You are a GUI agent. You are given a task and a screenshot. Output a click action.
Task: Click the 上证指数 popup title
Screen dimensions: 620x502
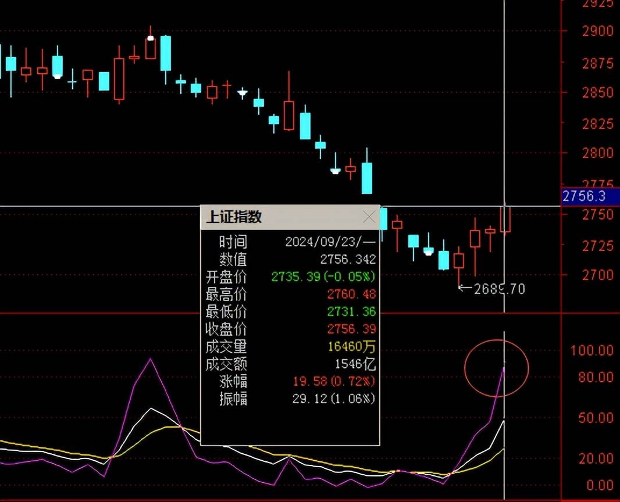[234, 217]
